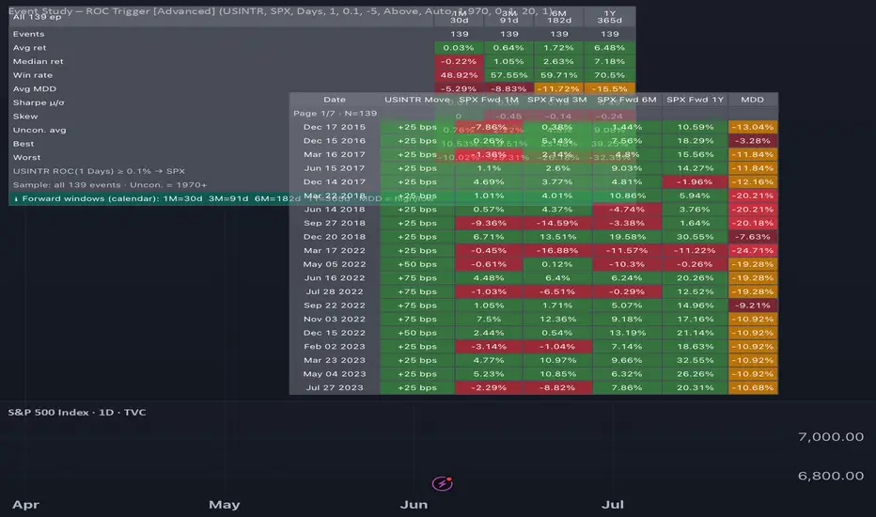Select the Mar 17 2022 date row

(334, 250)
